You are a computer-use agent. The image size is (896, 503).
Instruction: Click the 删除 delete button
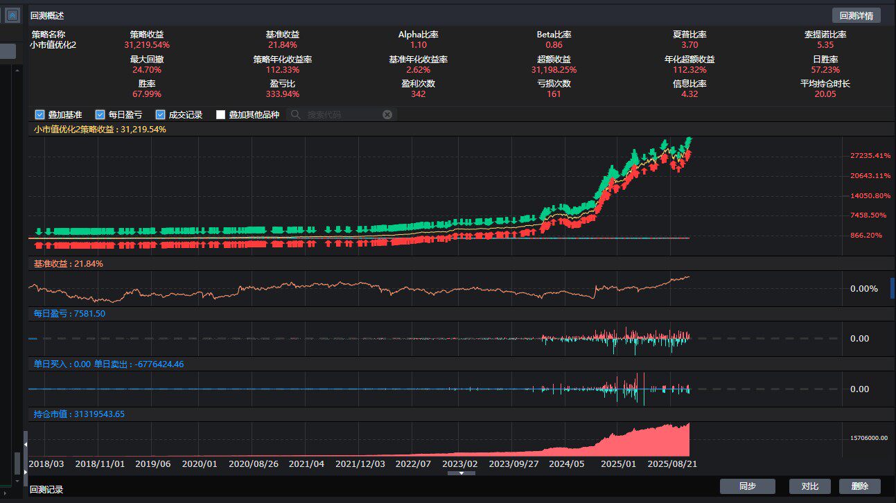pyautogui.click(x=860, y=486)
